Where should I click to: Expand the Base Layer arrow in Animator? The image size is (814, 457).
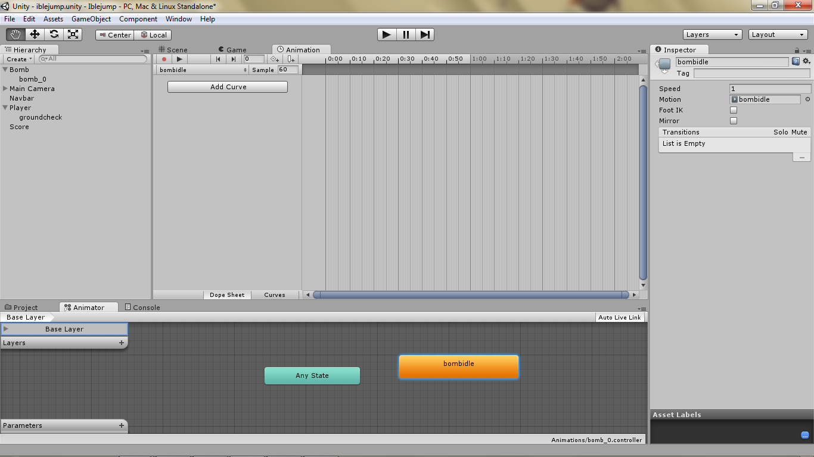[6, 329]
